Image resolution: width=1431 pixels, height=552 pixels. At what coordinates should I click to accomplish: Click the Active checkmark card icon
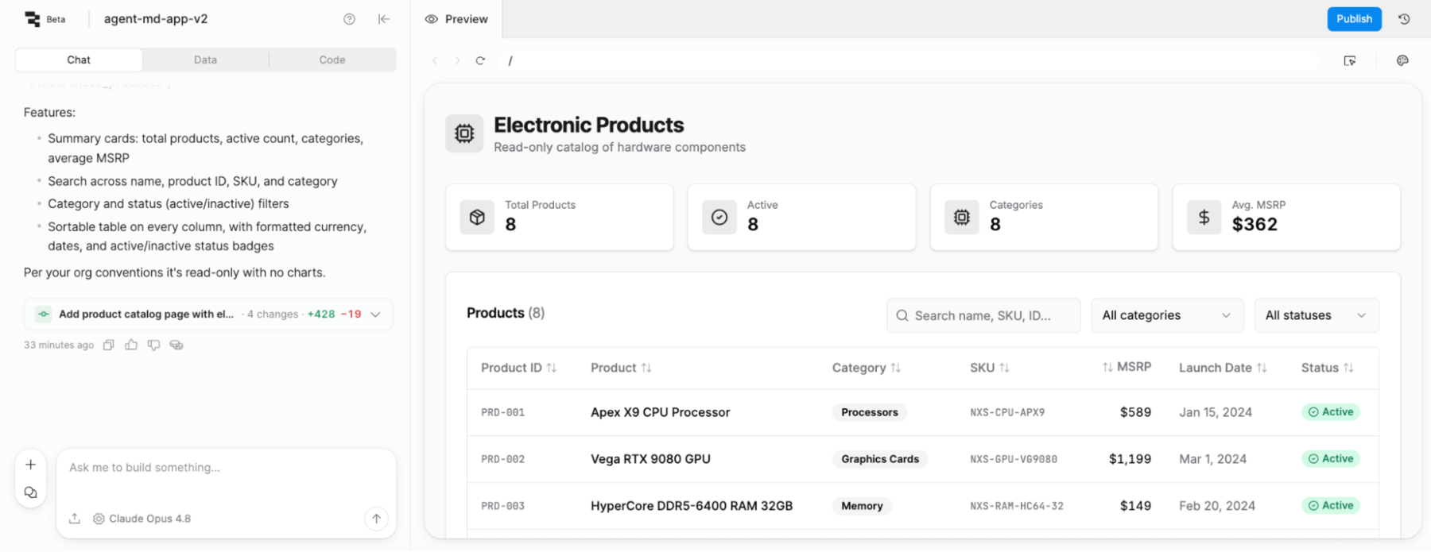pos(719,218)
